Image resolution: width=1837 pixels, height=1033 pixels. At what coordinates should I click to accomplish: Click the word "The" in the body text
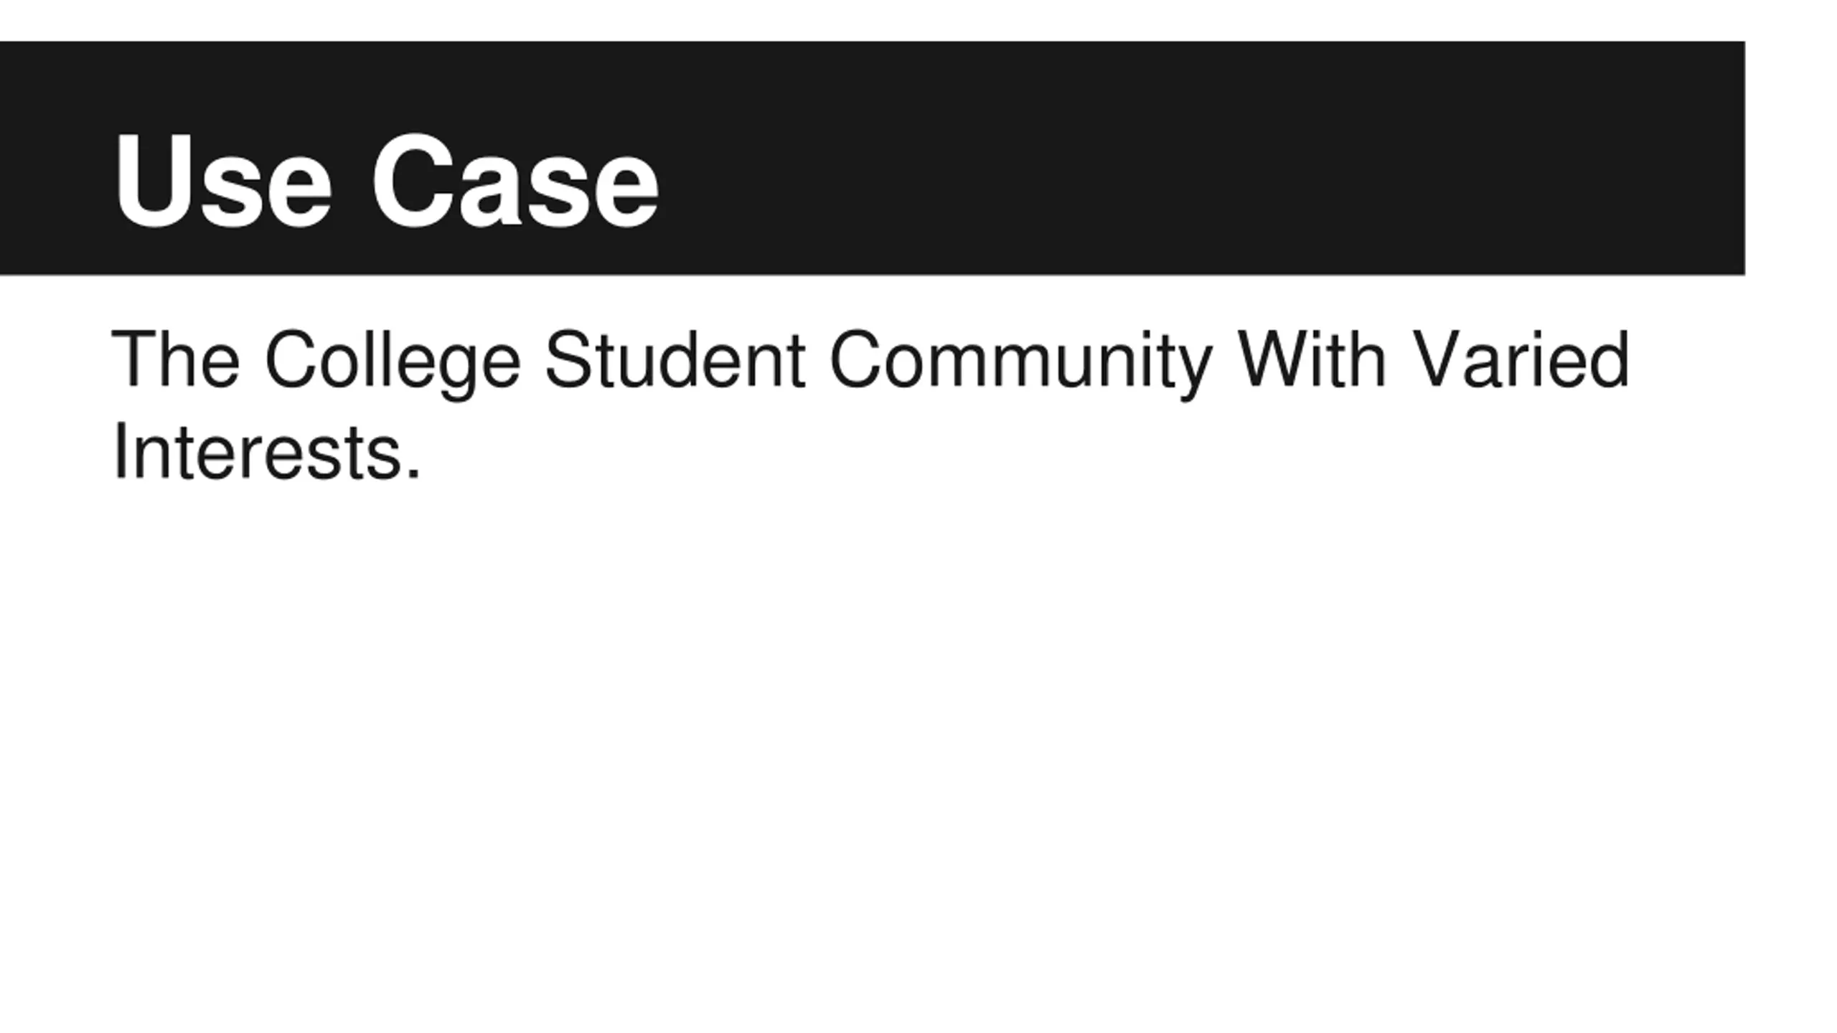click(176, 360)
